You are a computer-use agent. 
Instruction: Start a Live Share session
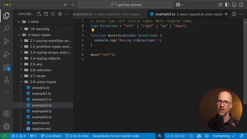51,136
